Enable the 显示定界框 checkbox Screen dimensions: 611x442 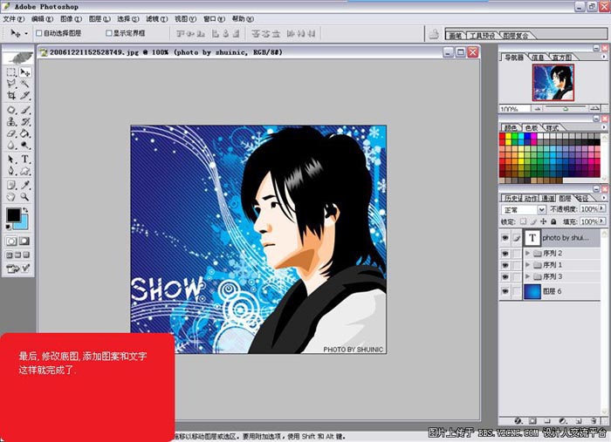109,33
